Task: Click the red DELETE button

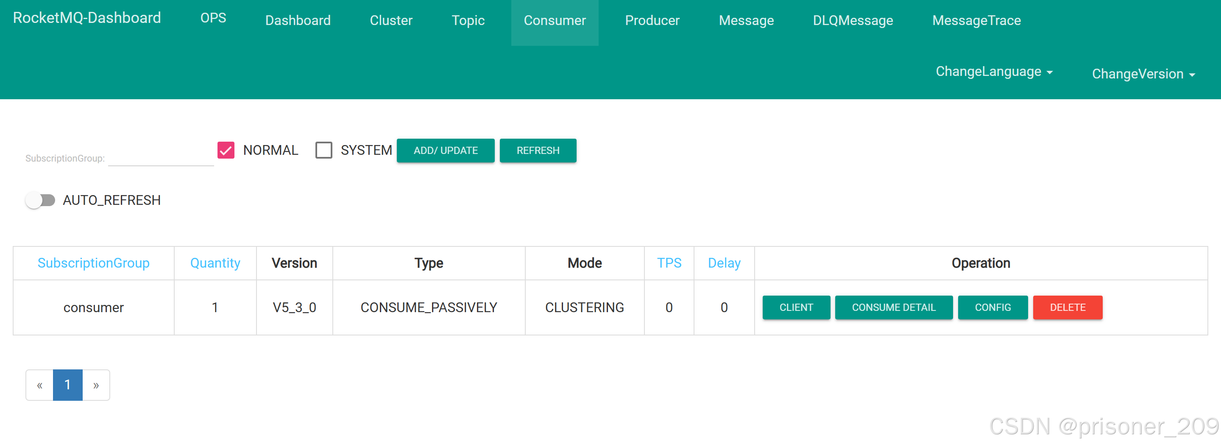Action: (x=1068, y=307)
